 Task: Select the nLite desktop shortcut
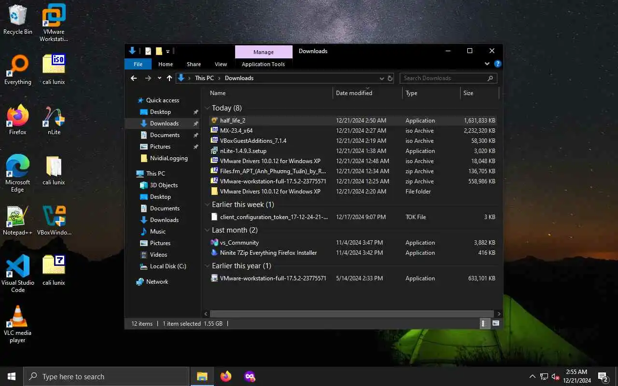point(54,120)
